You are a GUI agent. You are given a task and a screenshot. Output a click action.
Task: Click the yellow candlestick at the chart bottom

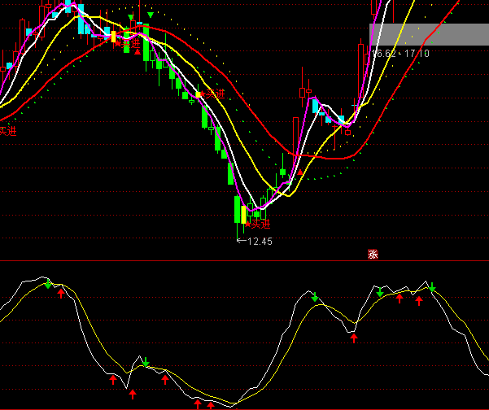point(243,215)
